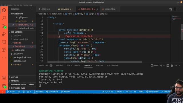183x103 pixels.
Task: Open index.html in website folder
Action: pos(20,50)
